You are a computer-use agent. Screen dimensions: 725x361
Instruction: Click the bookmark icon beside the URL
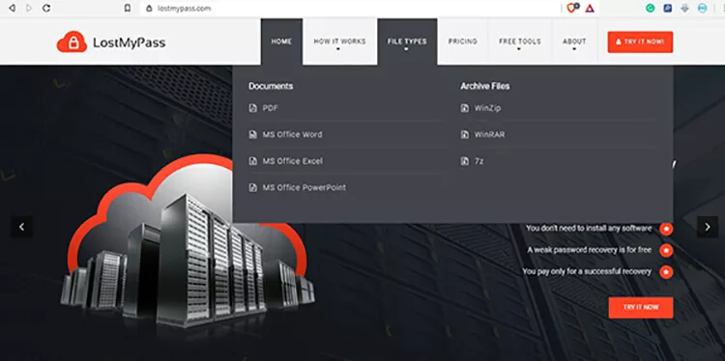128,8
